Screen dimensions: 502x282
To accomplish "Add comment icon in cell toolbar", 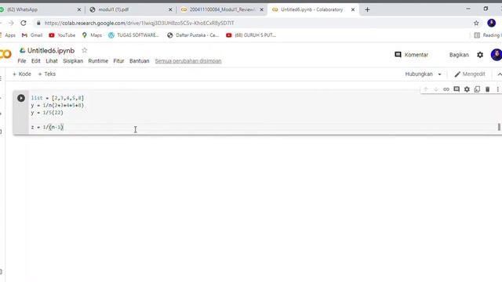I will [457, 89].
